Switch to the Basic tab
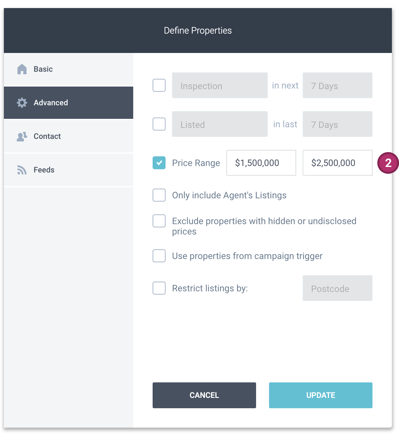Image resolution: width=399 pixels, height=436 pixels. pos(43,69)
